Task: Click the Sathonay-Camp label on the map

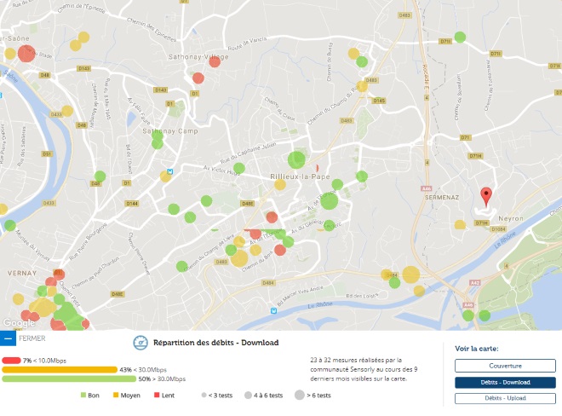Action: coord(170,131)
